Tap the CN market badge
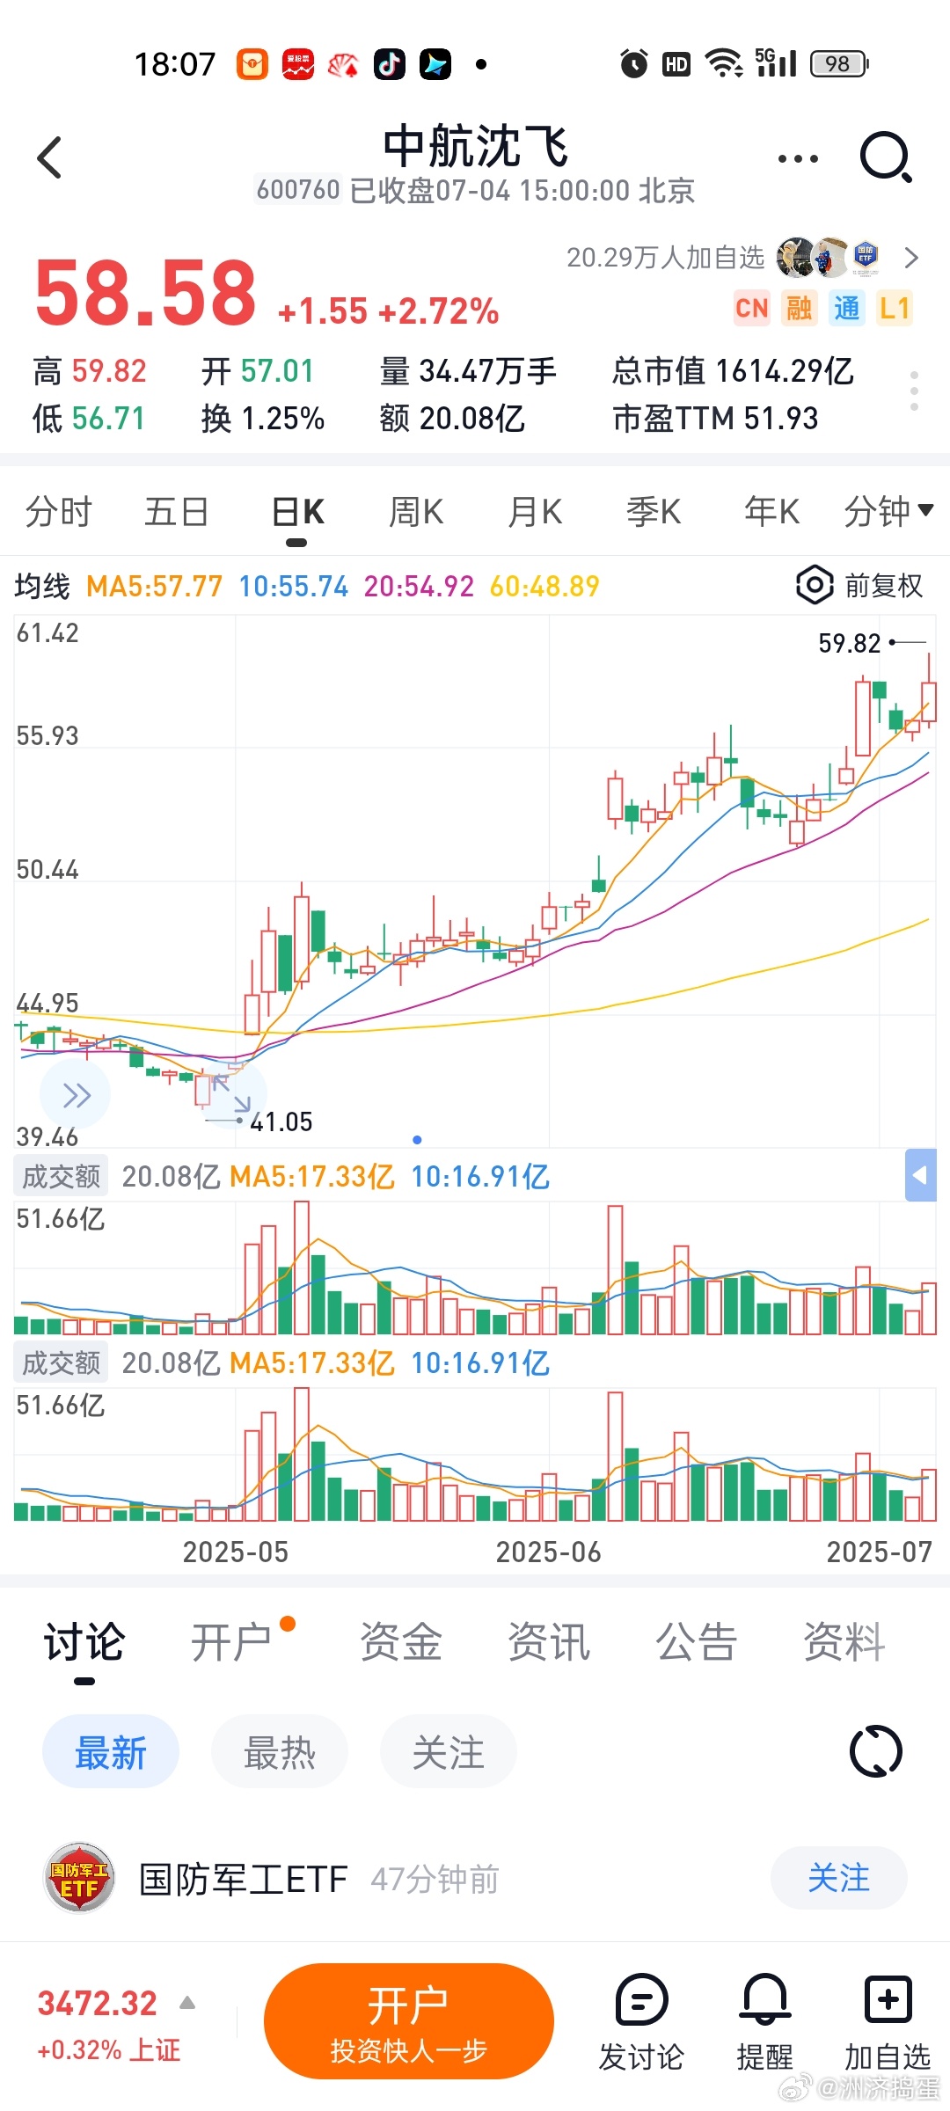950x2111 pixels. (x=751, y=309)
